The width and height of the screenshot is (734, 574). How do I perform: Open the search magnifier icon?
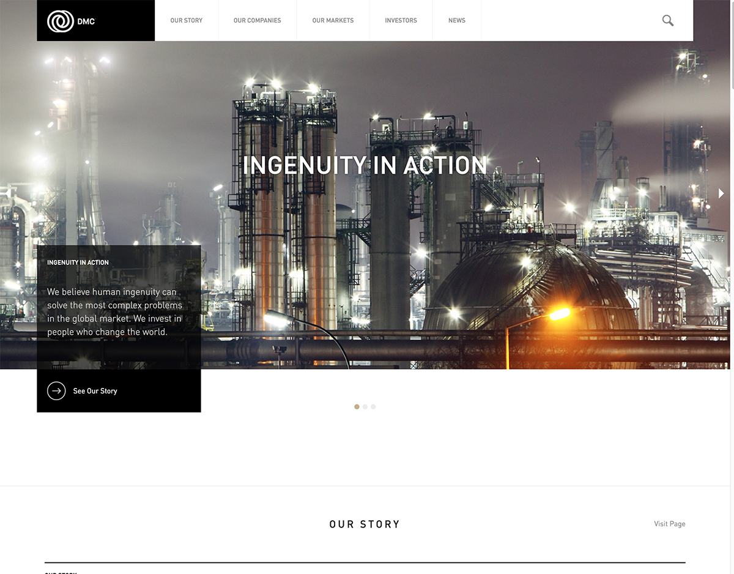(x=668, y=20)
